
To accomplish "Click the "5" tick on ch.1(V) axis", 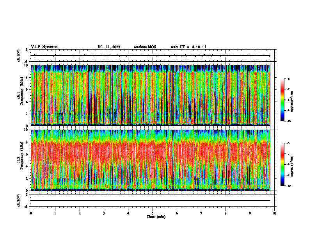I will [27, 50].
